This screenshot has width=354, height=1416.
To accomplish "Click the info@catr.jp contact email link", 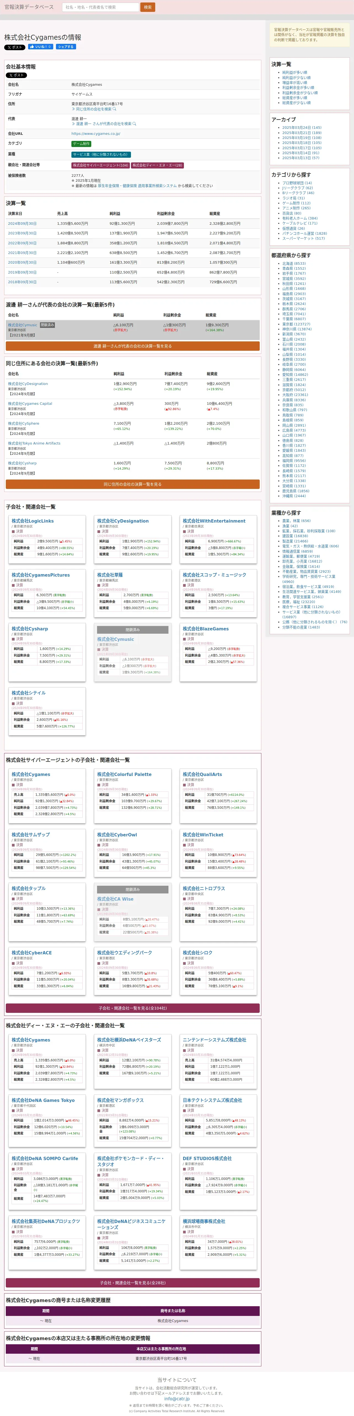I will 176,1399.
